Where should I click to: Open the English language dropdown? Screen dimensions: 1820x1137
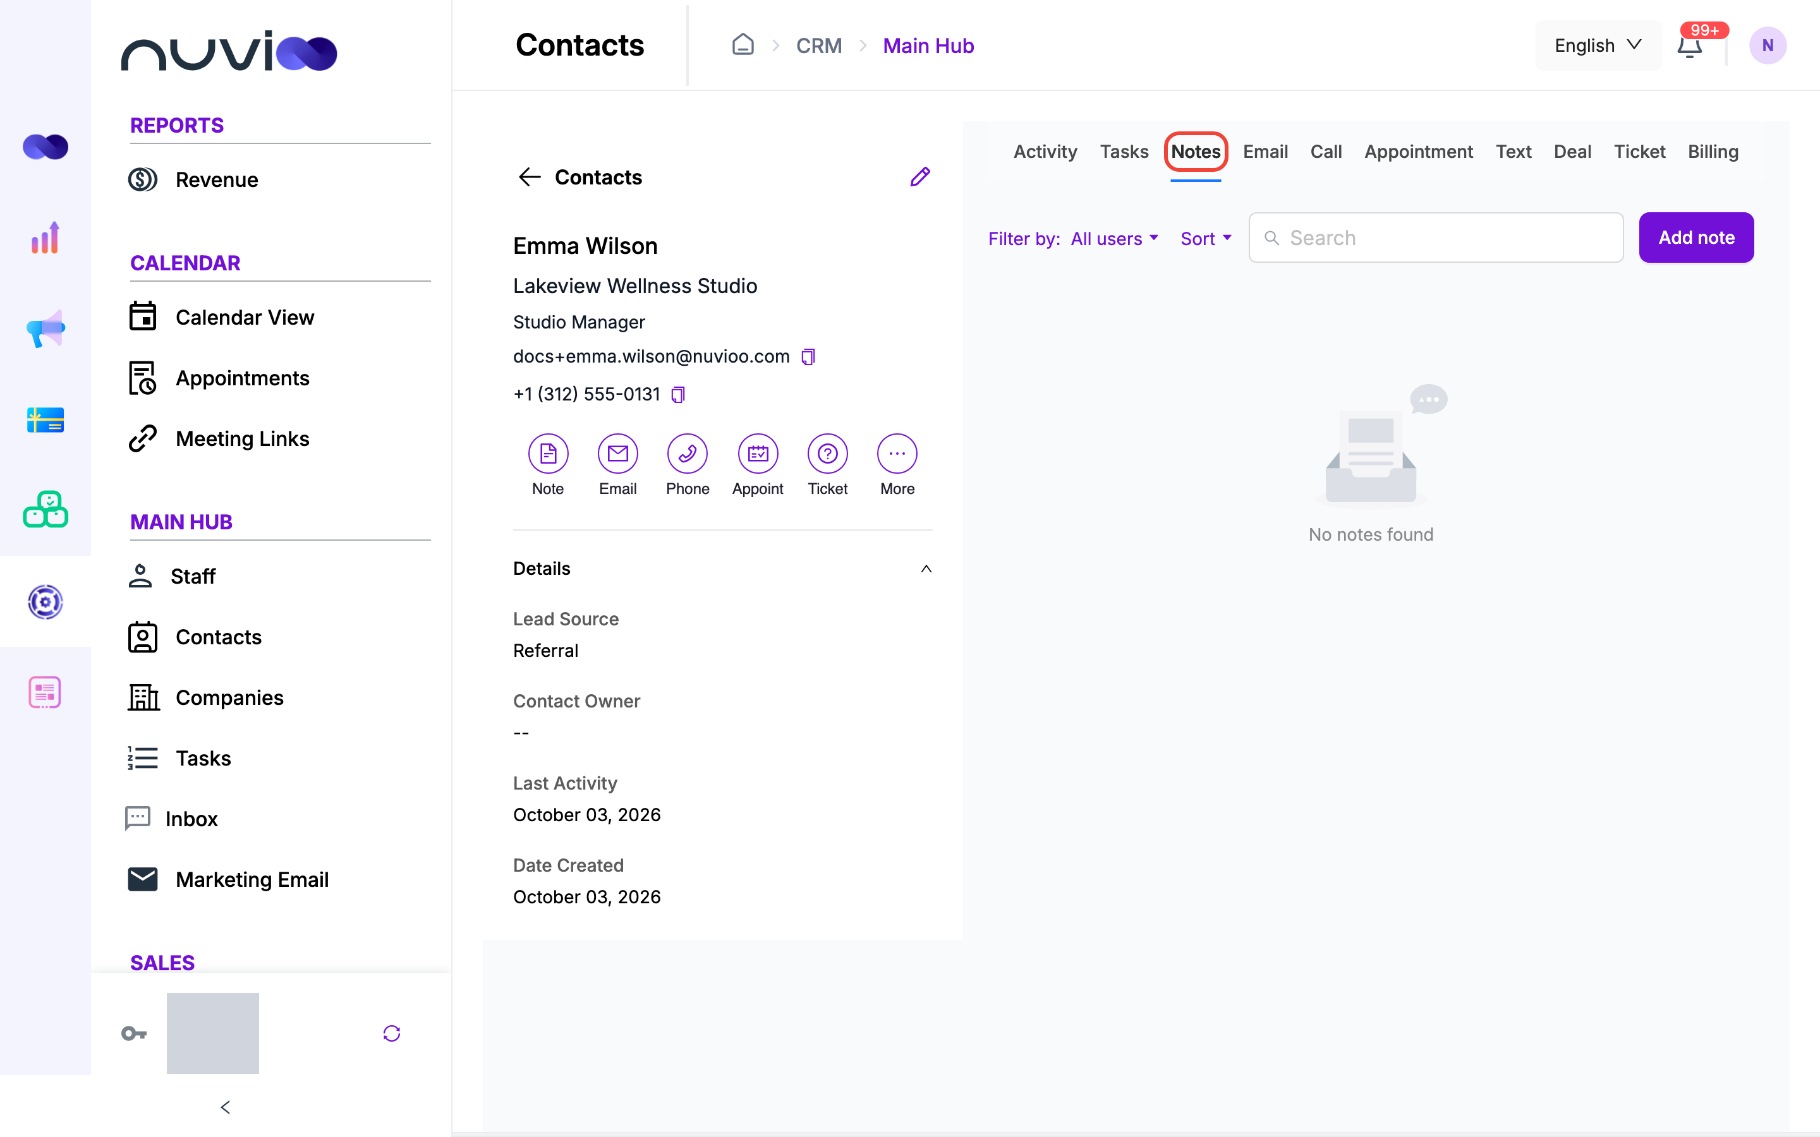pyautogui.click(x=1598, y=46)
